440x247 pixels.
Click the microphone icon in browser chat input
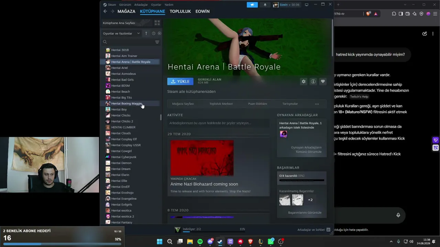(398, 215)
